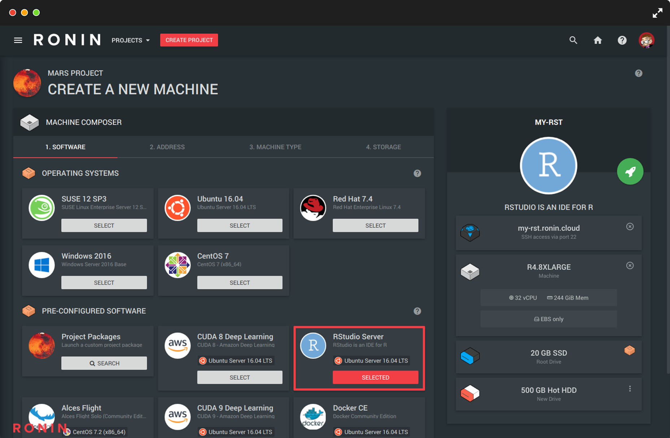Deselect the selected RStudio Server option
This screenshot has height=438, width=670.
[x=375, y=377]
